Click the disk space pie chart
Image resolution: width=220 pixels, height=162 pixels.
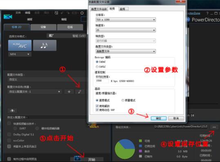coord(125,149)
